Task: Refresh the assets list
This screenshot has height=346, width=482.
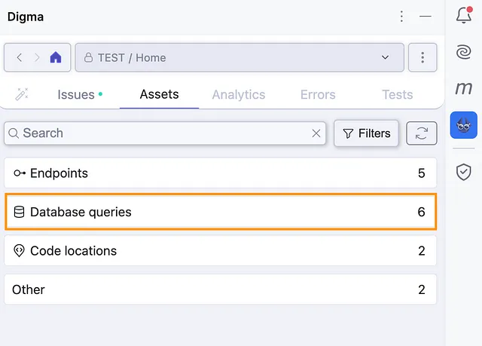Action: [422, 133]
